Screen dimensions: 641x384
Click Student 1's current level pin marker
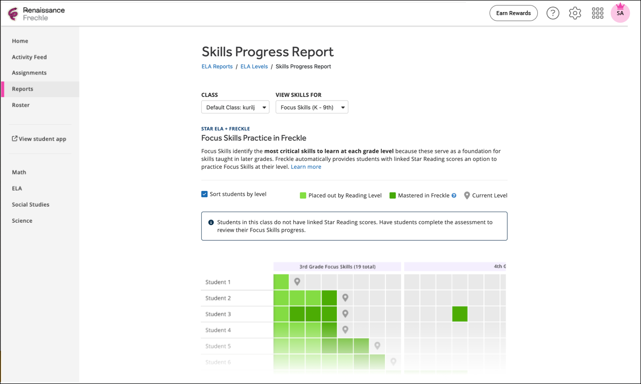pos(297,281)
